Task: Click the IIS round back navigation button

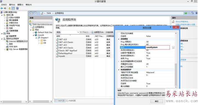Action: pyautogui.click(x=31, y=13)
